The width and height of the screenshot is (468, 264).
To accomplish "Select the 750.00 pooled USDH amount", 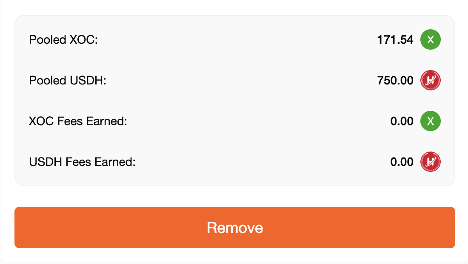I will (x=395, y=80).
